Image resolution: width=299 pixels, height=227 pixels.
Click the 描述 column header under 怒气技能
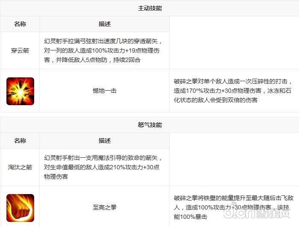(x=104, y=141)
